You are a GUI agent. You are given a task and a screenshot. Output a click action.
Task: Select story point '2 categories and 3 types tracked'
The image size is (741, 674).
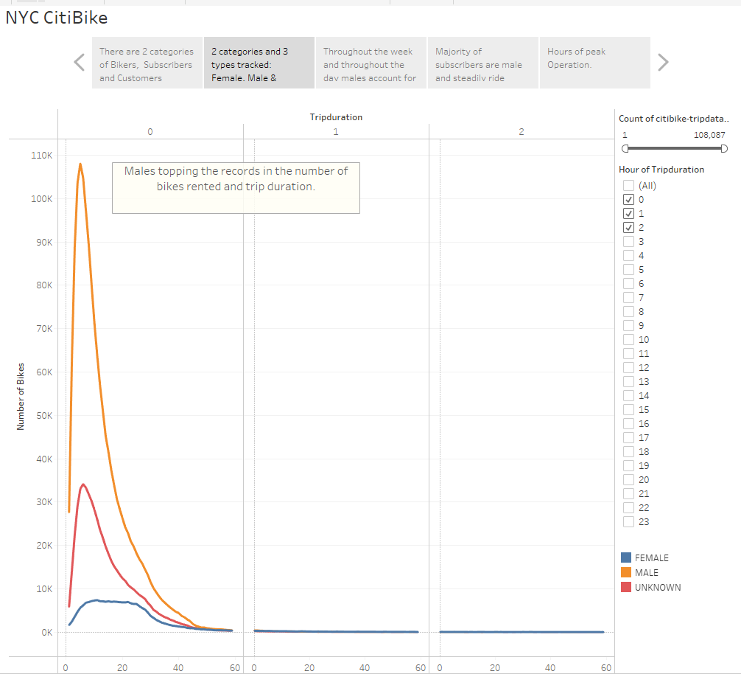pos(259,63)
